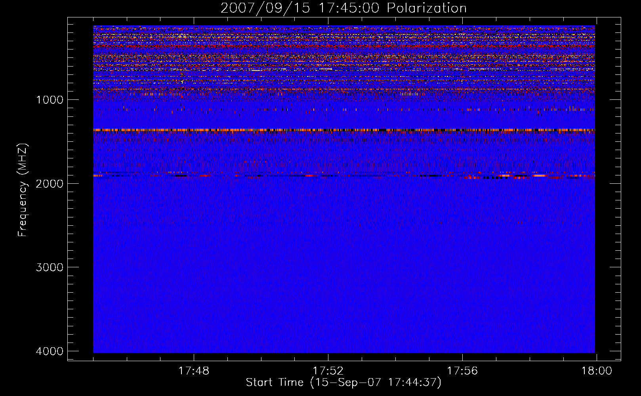Click the 4000 frequency tick label
This screenshot has width=641, height=396.
click(x=50, y=351)
